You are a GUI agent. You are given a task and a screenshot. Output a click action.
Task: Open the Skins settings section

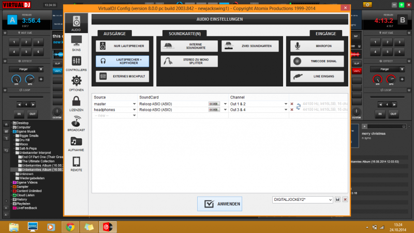76,43
